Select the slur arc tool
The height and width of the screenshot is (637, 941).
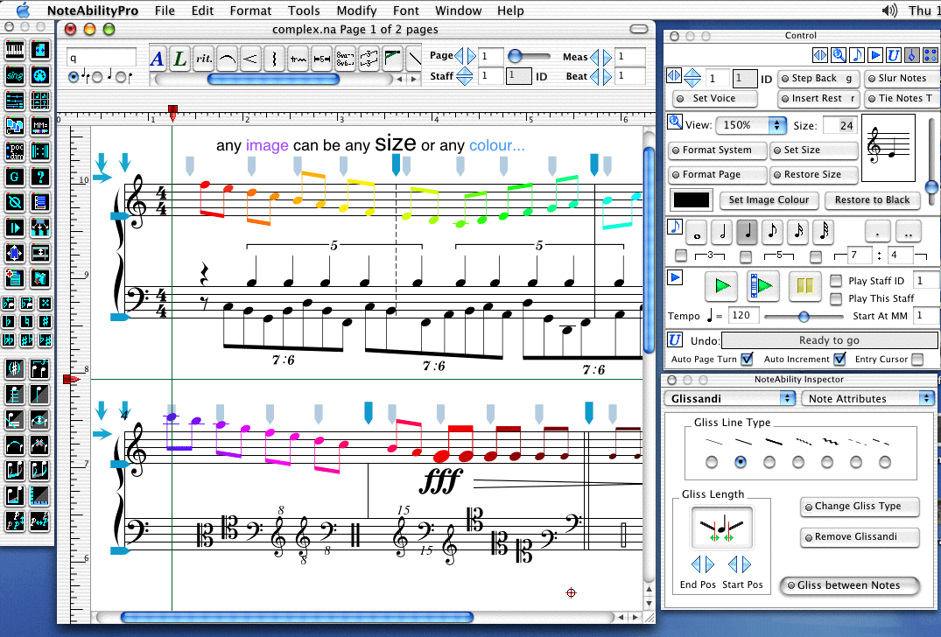(228, 59)
